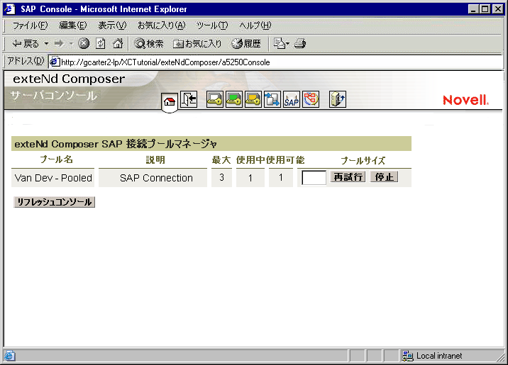Click the 停止 stop button
The width and height of the screenshot is (508, 365).
[x=385, y=177]
